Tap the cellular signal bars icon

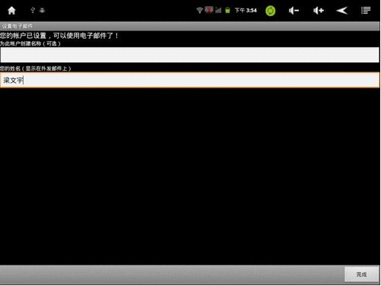click(218, 10)
